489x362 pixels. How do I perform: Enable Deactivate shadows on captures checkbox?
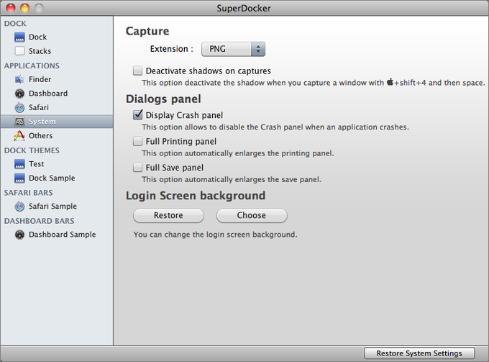click(137, 71)
